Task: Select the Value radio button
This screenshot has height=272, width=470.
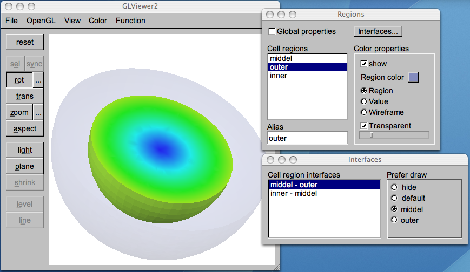Action: click(364, 101)
